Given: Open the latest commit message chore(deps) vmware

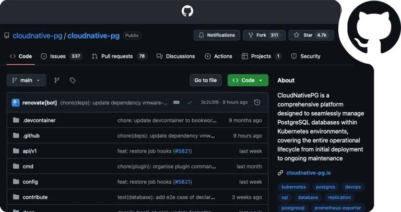Looking at the screenshot, I should (114, 103).
